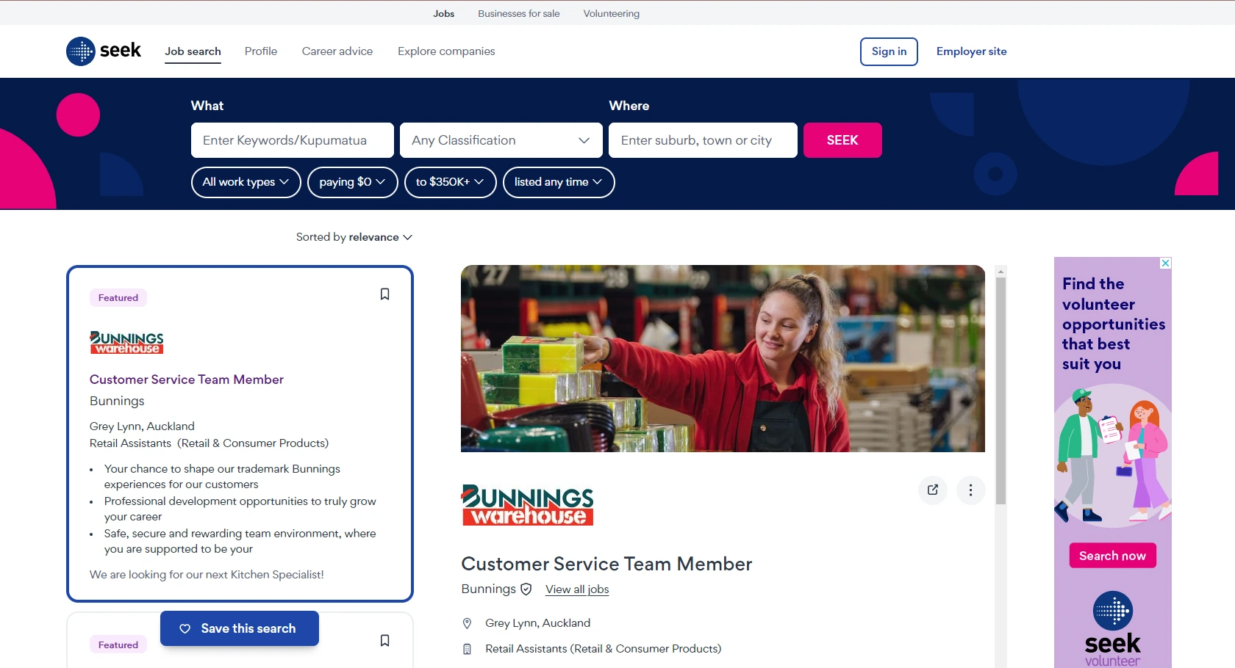Open Career advice navigation item
Screen dimensions: 1235x668
(337, 51)
